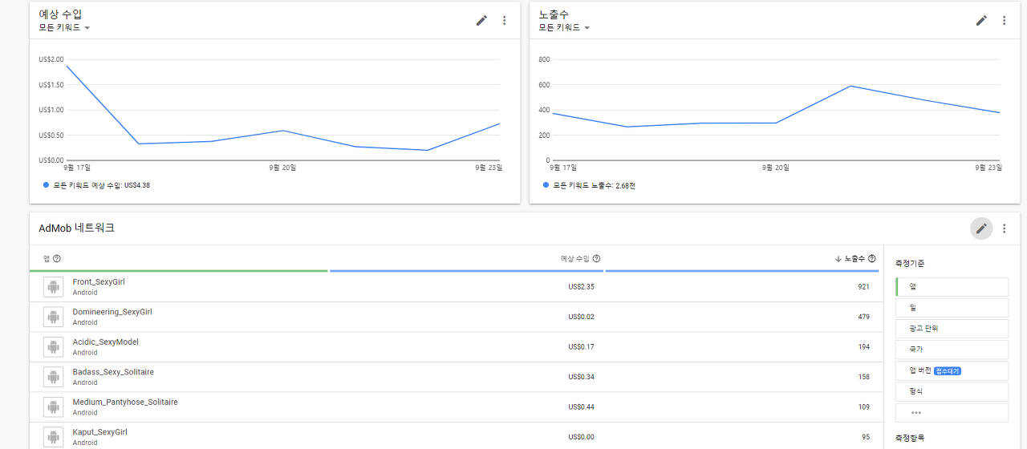This screenshot has width=1027, height=449.
Task: Open the Medium_Pantyhose_Solitaire app row
Action: point(456,407)
